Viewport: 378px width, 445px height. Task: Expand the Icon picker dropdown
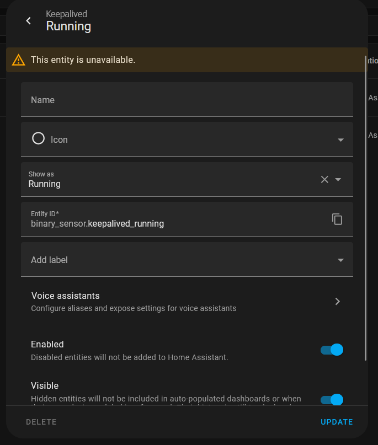coord(340,140)
